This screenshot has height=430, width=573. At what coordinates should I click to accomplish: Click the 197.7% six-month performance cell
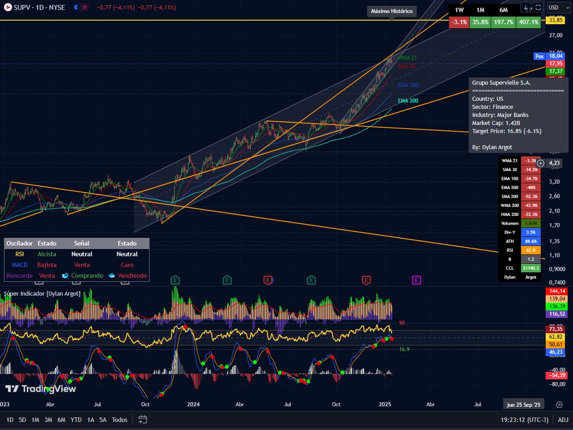pos(504,22)
